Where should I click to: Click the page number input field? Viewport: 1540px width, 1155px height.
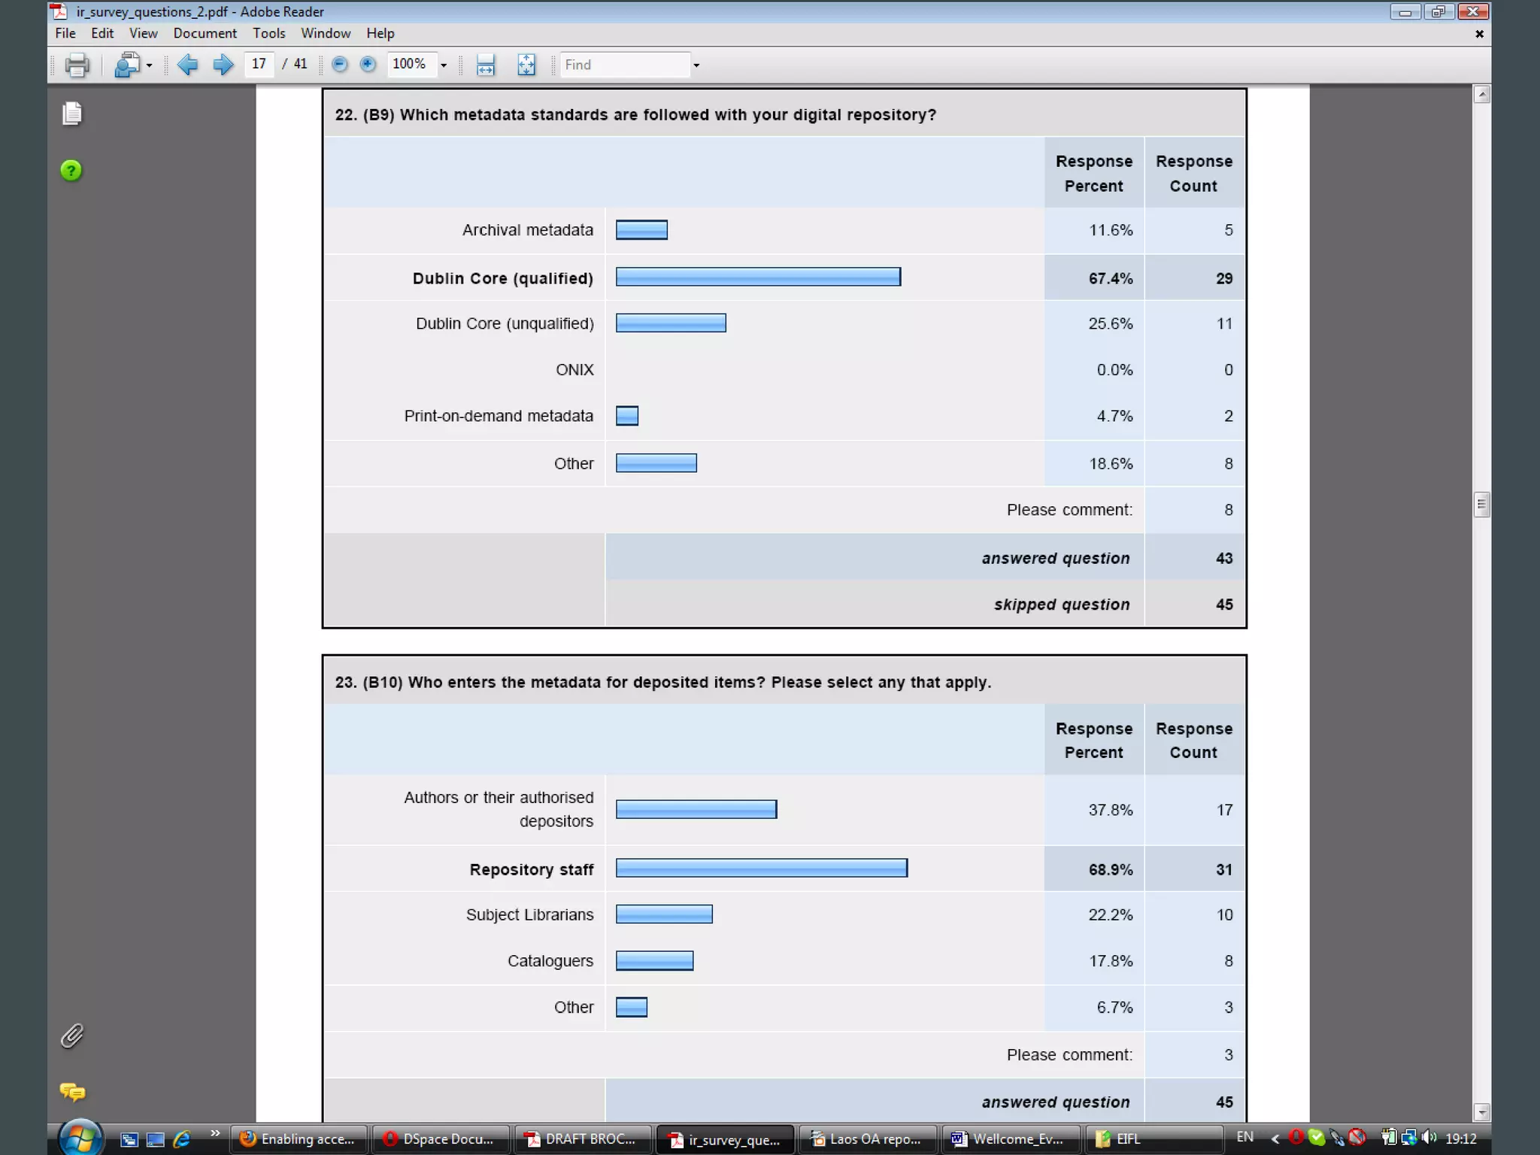coord(259,64)
